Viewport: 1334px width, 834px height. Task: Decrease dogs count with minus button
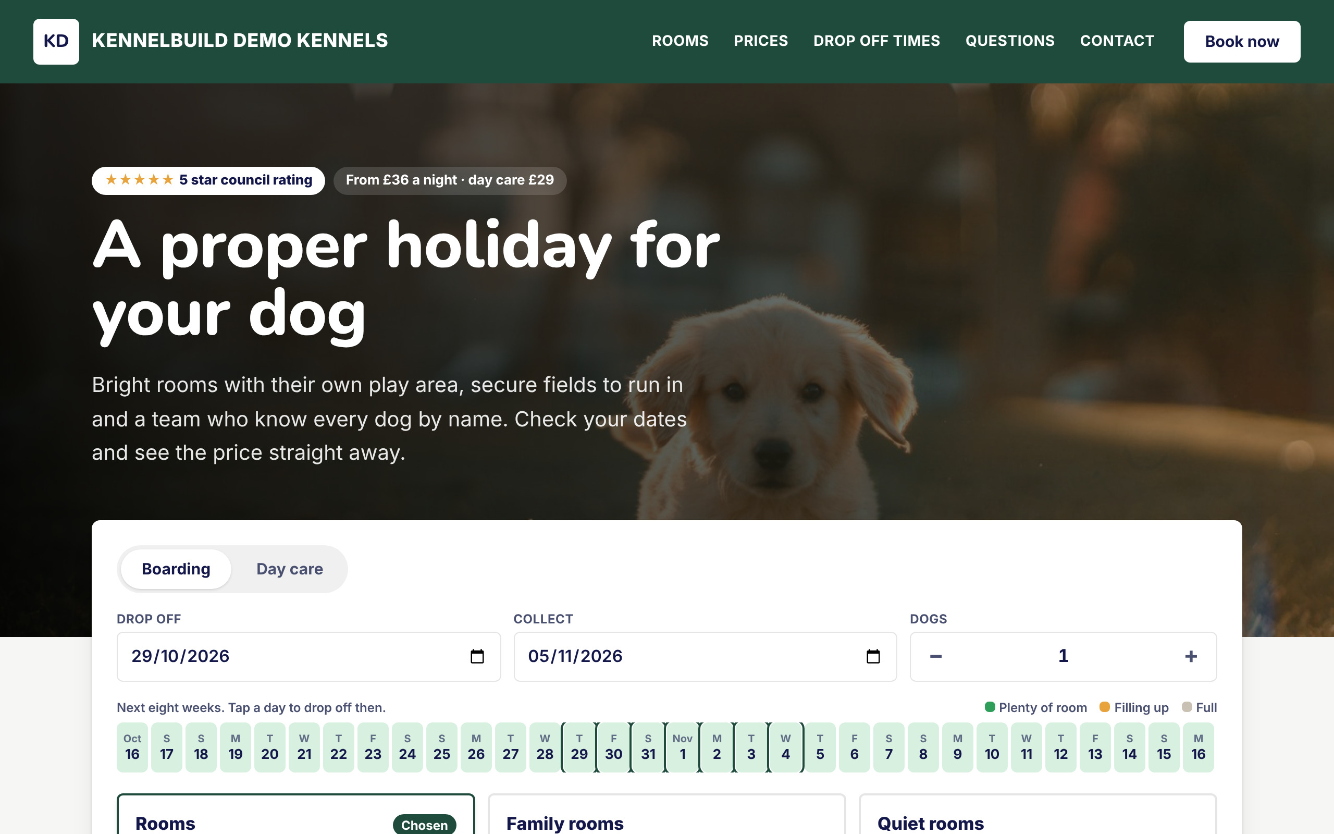coord(935,656)
